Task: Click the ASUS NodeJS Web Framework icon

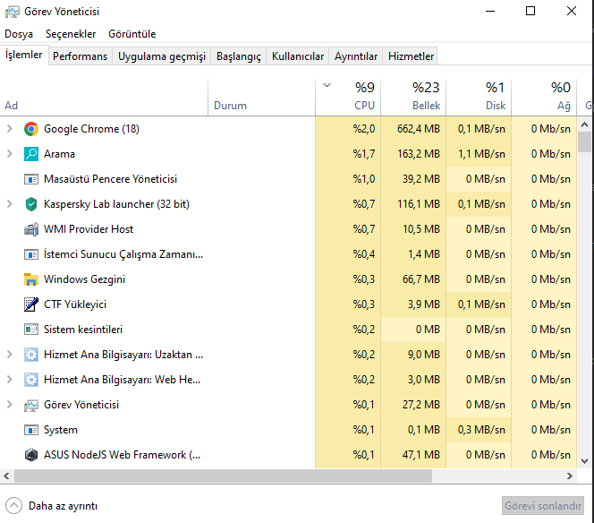Action: [x=31, y=455]
